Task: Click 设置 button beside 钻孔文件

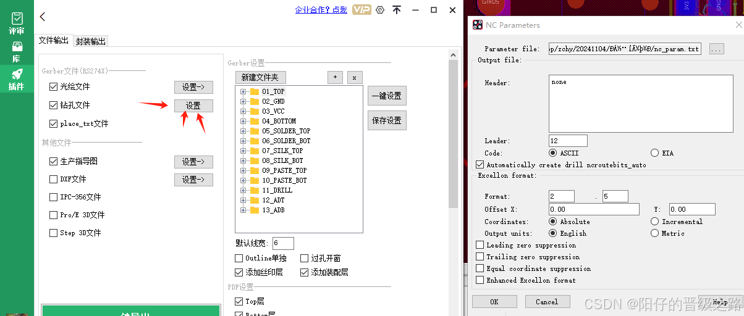Action: 193,106
